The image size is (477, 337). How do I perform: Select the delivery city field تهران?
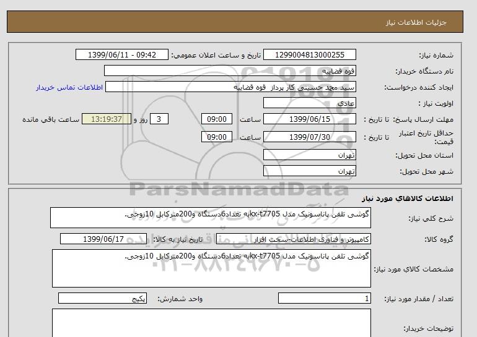(x=309, y=171)
